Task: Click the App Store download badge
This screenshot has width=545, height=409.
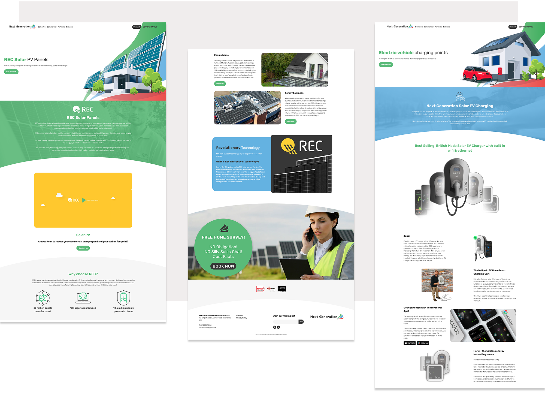Action: [x=410, y=343]
